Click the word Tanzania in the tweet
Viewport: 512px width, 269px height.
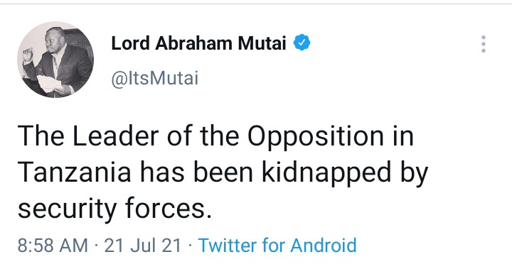74,172
